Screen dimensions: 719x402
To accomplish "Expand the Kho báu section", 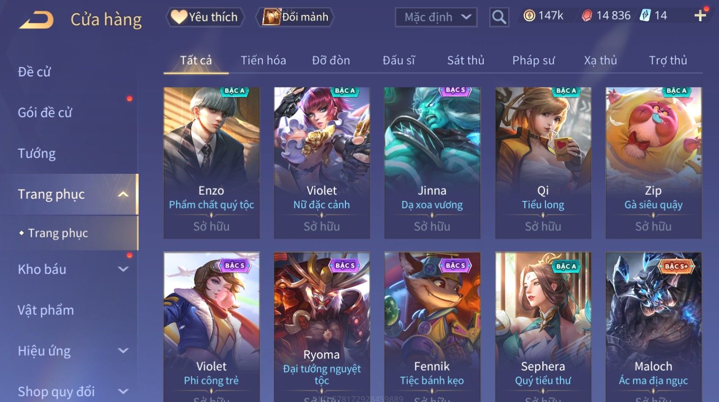I will tap(123, 269).
